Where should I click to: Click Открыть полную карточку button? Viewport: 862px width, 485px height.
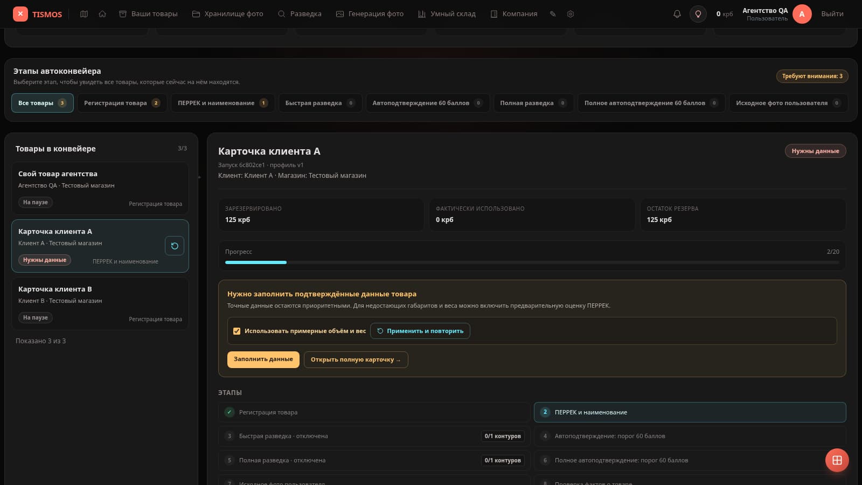coord(356,359)
